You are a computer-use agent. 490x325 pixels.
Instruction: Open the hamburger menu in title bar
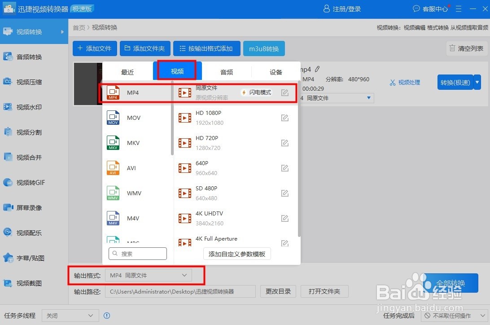click(459, 9)
